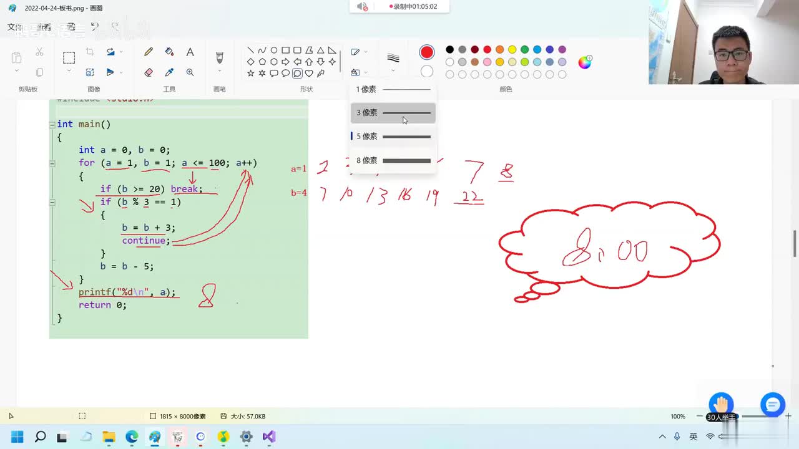Open Visual Studio from the taskbar
799x449 pixels.
[269, 437]
